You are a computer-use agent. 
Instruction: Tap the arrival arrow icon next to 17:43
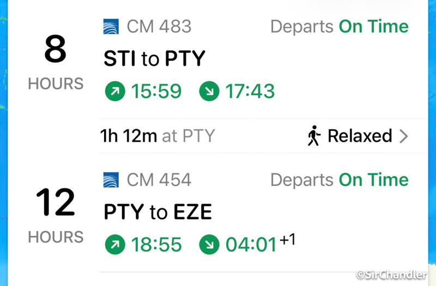[208, 92]
